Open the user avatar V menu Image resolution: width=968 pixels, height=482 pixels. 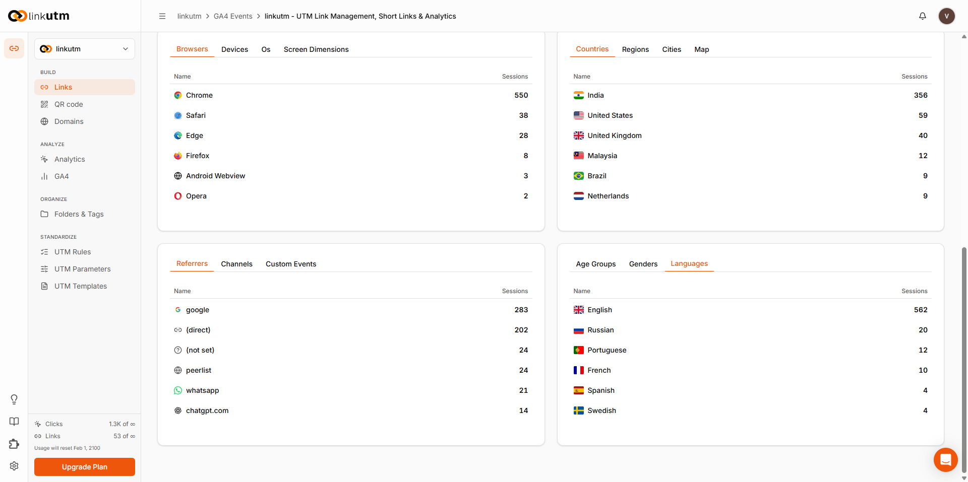pos(947,16)
